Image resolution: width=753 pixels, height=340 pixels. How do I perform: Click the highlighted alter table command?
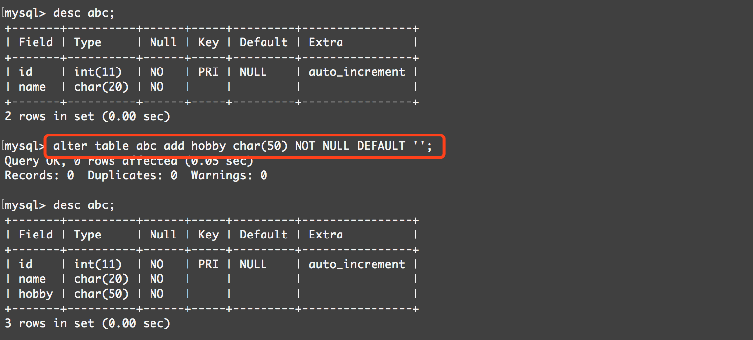tap(242, 146)
